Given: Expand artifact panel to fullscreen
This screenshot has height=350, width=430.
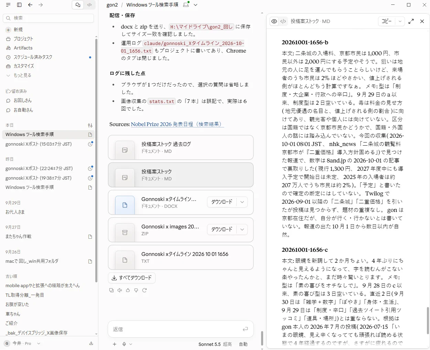Looking at the screenshot, I should pyautogui.click(x=411, y=21).
